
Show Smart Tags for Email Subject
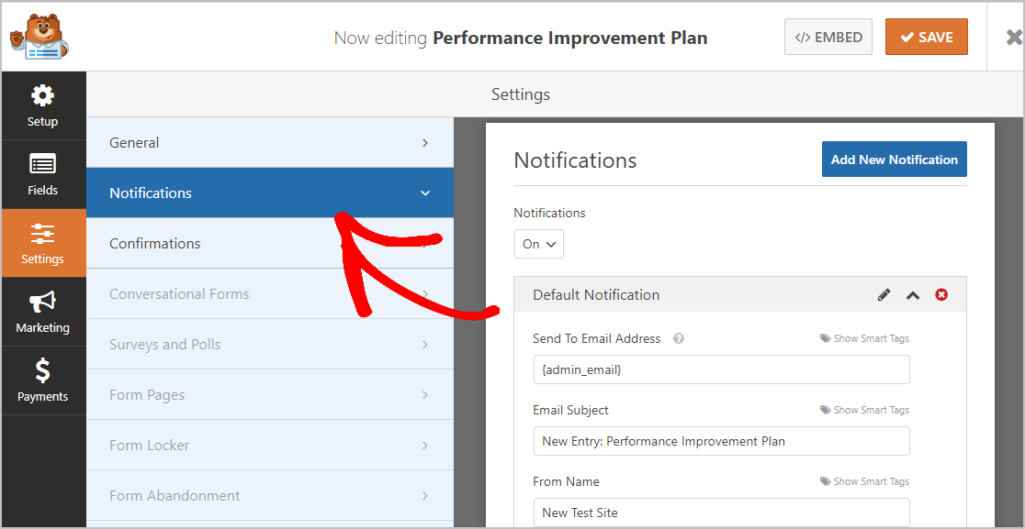(864, 410)
